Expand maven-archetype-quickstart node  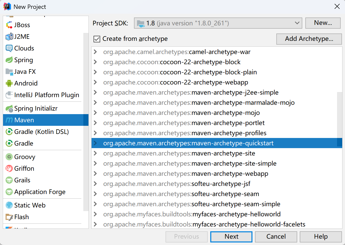(x=95, y=143)
